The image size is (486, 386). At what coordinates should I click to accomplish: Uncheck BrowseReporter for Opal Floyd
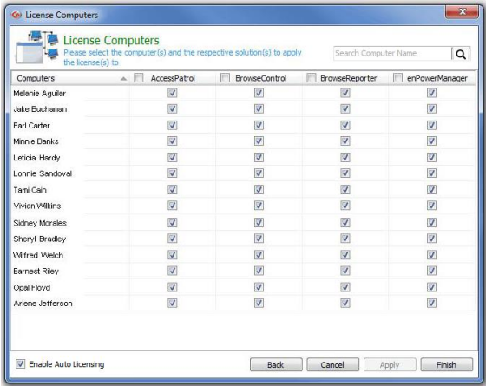tap(345, 287)
